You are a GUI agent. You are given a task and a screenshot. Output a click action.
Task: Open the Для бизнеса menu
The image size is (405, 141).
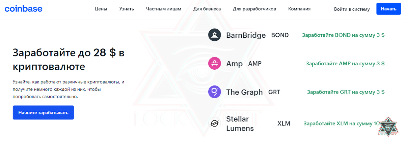tap(207, 9)
